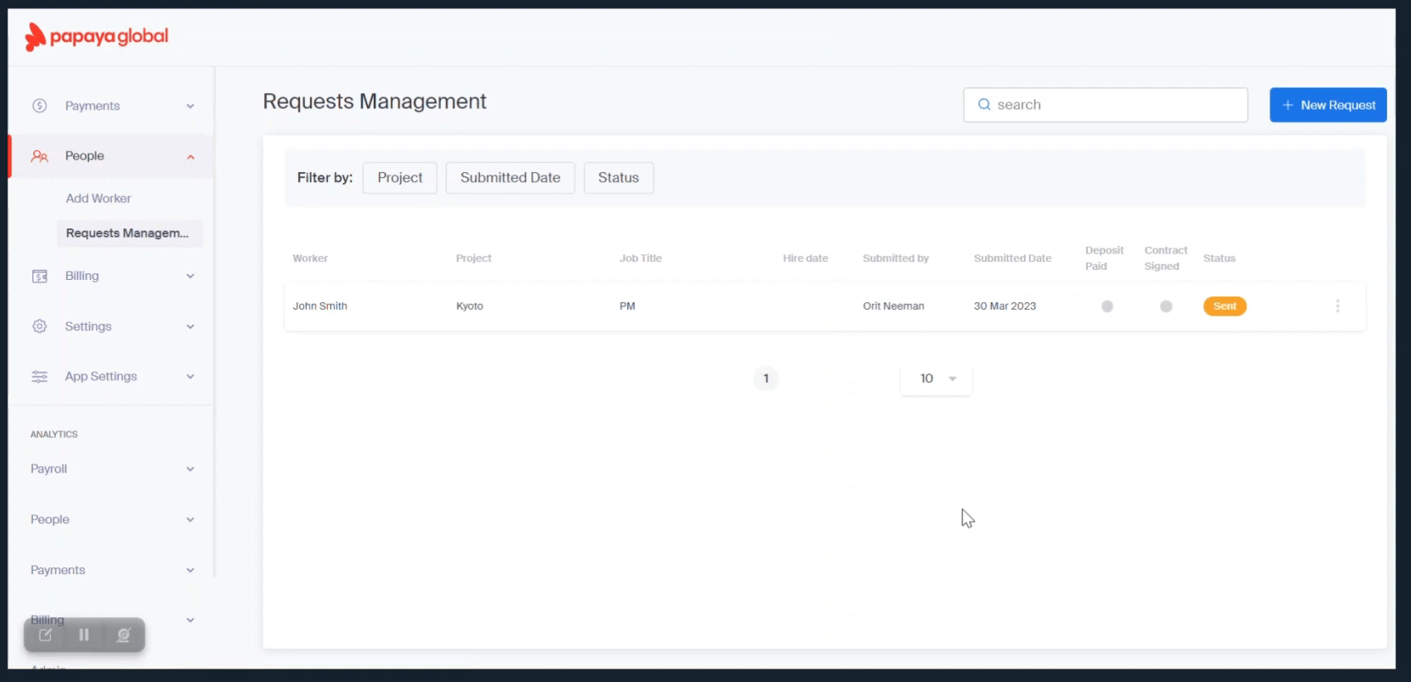Select Requests Management sidebar item
This screenshot has width=1411, height=682.
130,233
